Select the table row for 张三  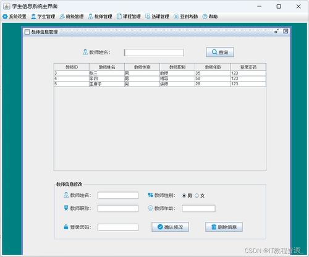(160, 73)
